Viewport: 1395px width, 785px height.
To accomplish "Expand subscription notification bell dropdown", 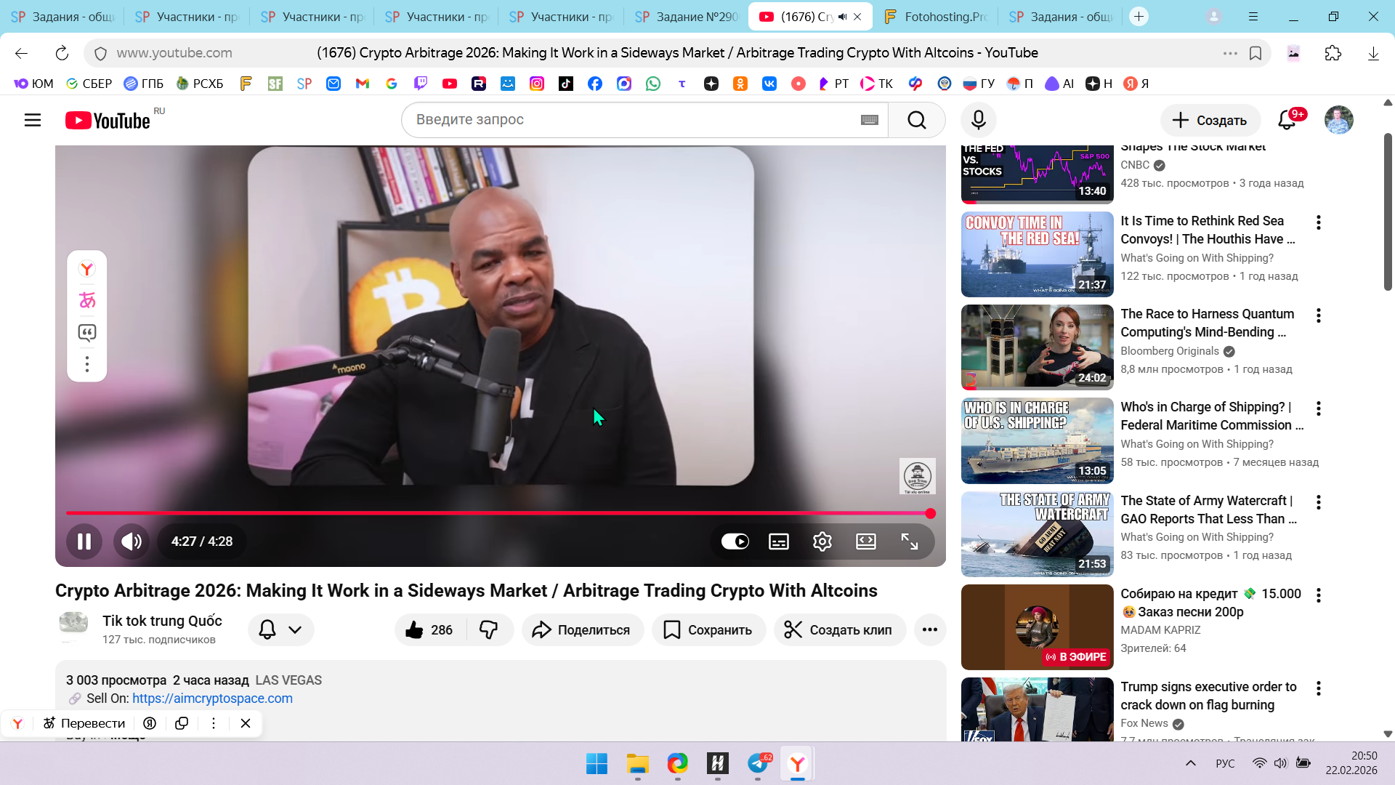I will coord(281,630).
